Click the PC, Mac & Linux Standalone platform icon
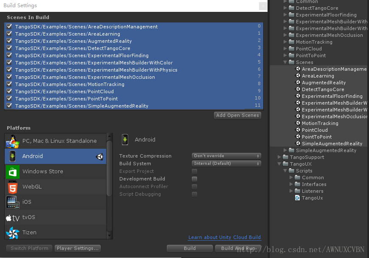The image size is (369, 258). pos(12,141)
